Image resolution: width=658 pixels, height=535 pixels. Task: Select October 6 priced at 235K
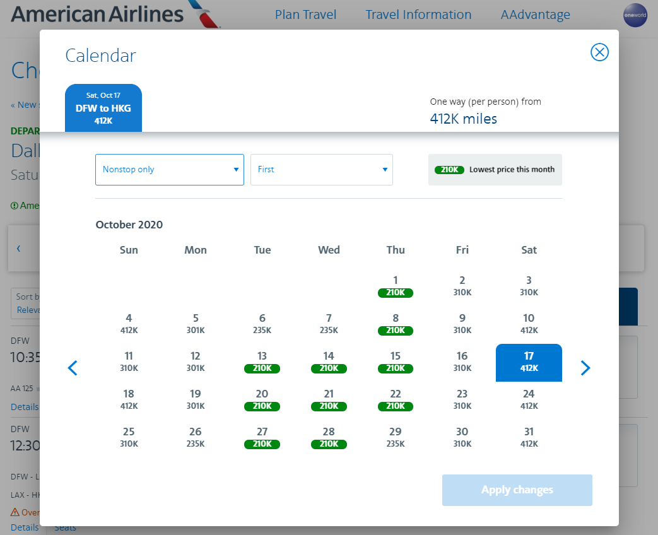point(262,324)
